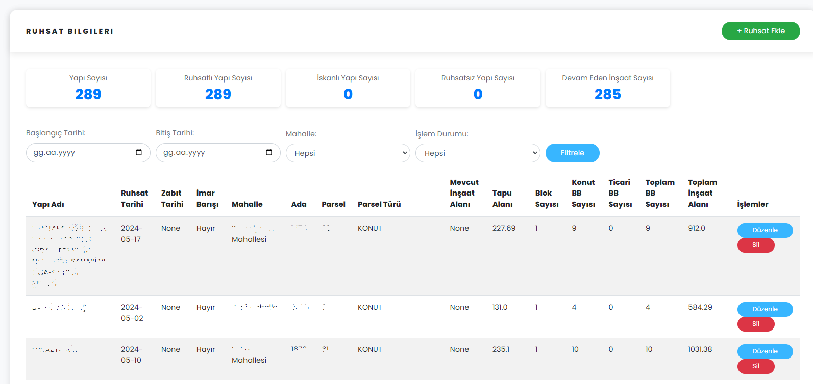The height and width of the screenshot is (384, 813).
Task: Select the Yapı Sayısı summary card
Action: [88, 88]
